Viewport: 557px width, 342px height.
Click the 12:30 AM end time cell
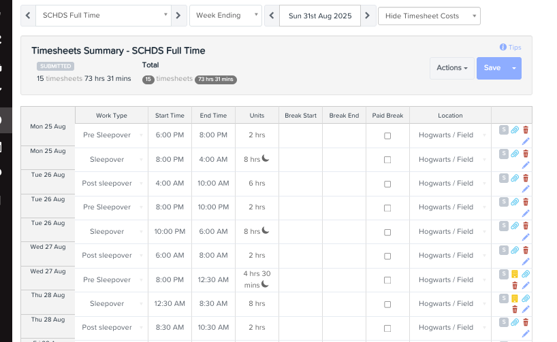213,280
